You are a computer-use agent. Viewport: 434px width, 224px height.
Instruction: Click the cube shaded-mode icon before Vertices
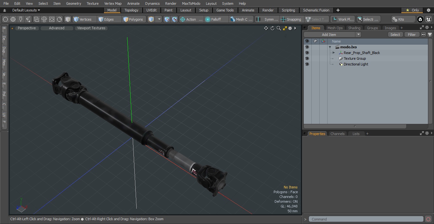click(68, 19)
